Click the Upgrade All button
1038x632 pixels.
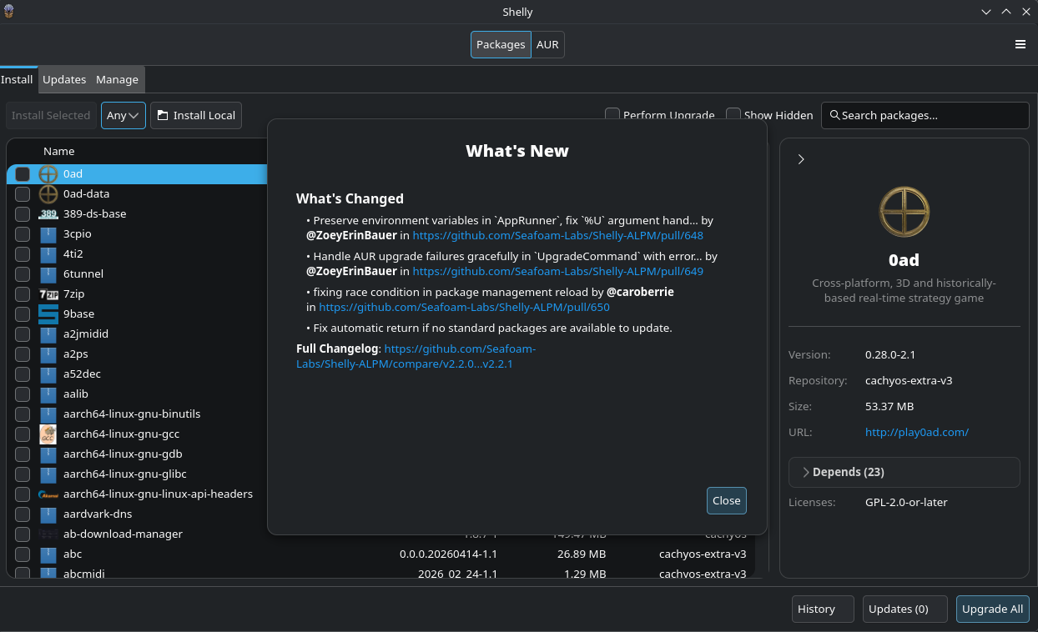point(992,609)
